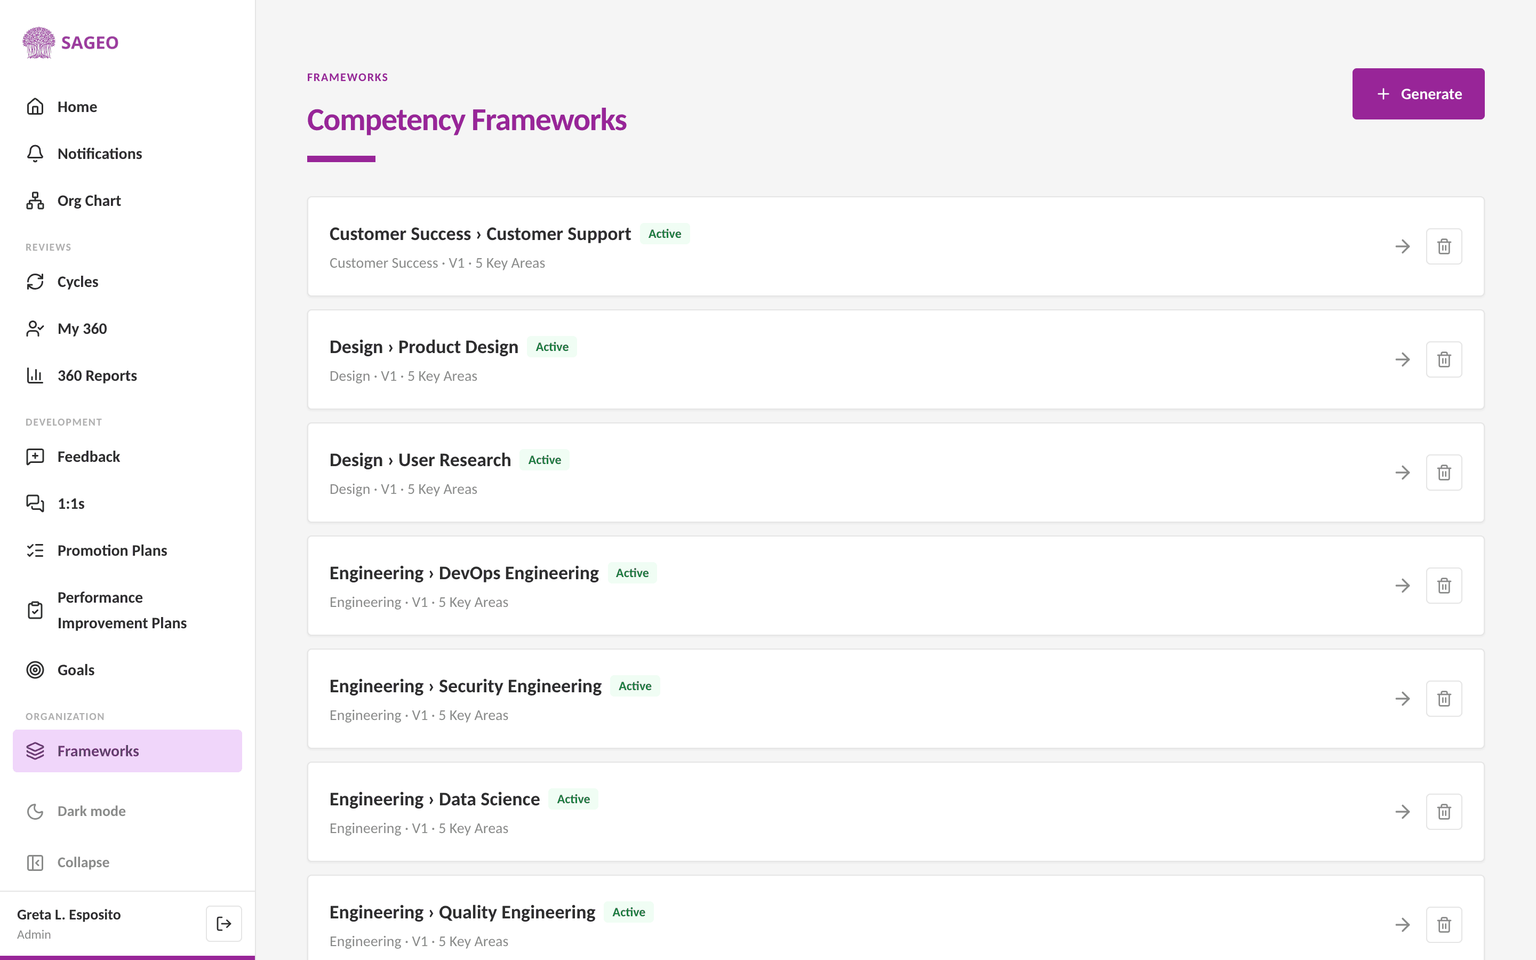Collapse the sidebar
Screen dimensions: 1536x960
(127, 862)
